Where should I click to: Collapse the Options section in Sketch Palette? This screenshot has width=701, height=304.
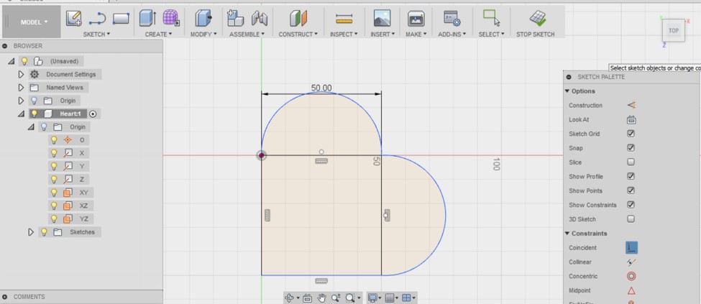pos(568,91)
